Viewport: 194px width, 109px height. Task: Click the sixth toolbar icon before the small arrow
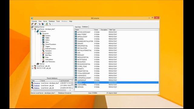pos(50,24)
